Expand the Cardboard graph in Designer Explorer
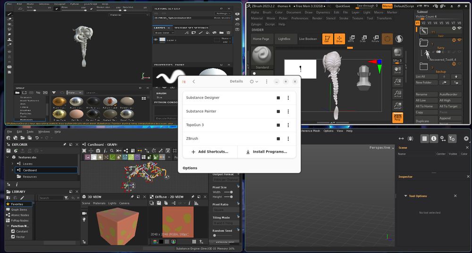This screenshot has height=253, width=472. click(x=12, y=170)
